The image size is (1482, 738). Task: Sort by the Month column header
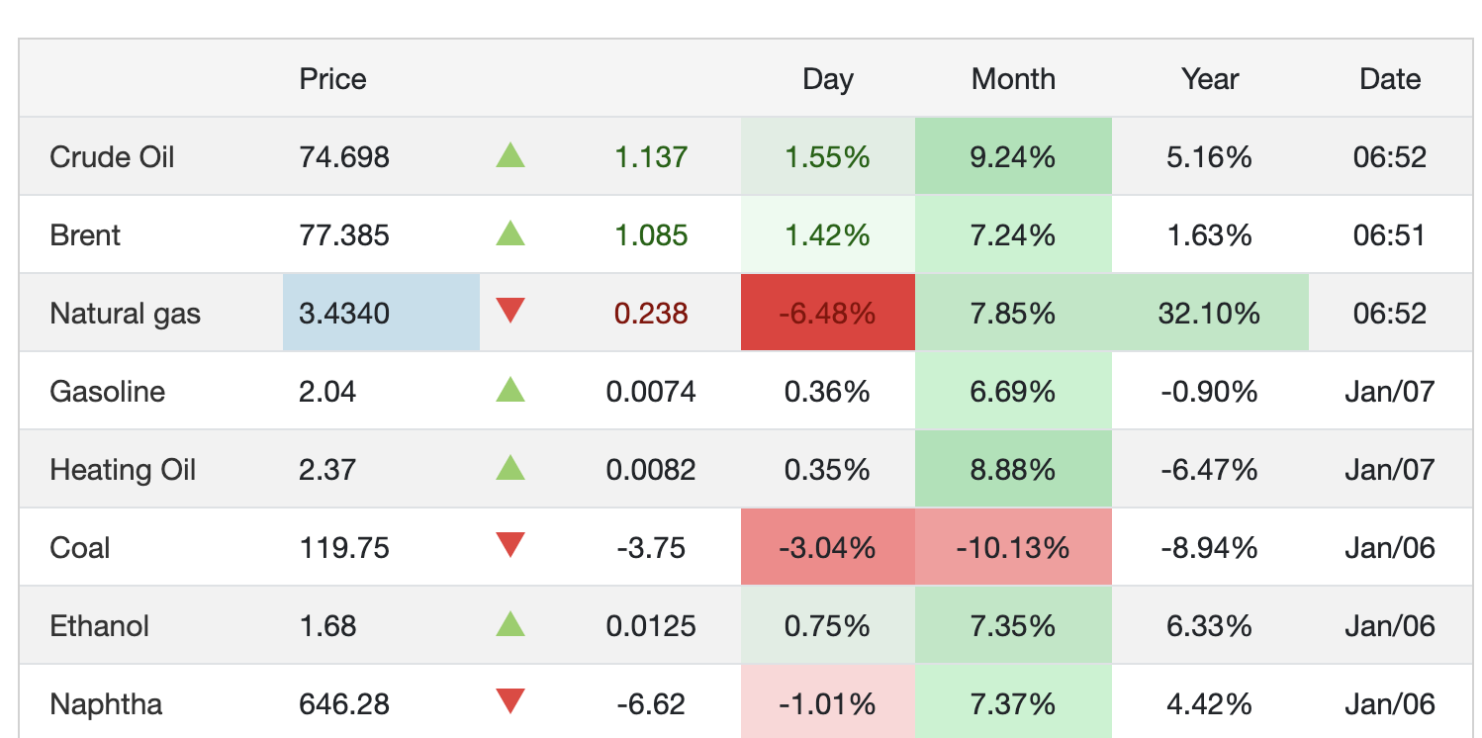coord(1013,79)
